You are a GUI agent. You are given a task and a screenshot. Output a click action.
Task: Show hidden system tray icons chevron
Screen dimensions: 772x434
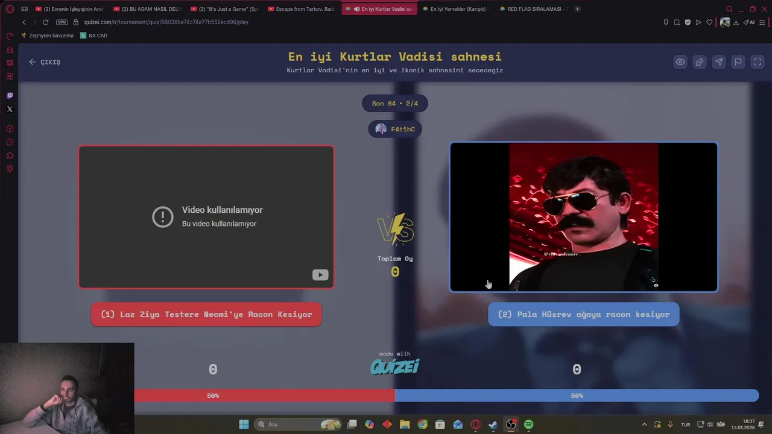(644, 424)
